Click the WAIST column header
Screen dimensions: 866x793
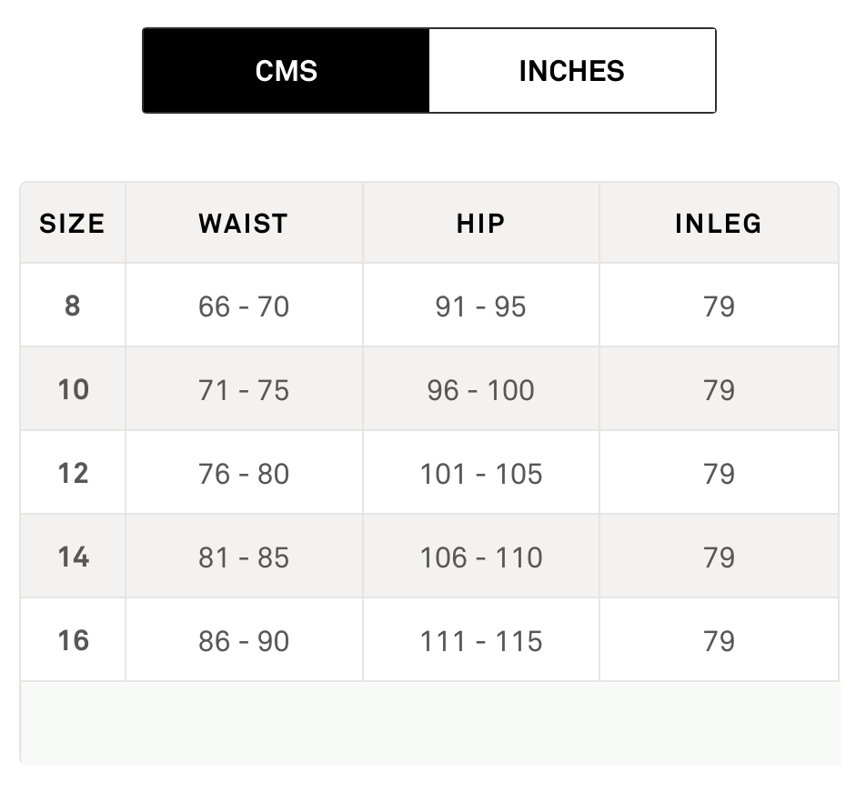click(244, 224)
